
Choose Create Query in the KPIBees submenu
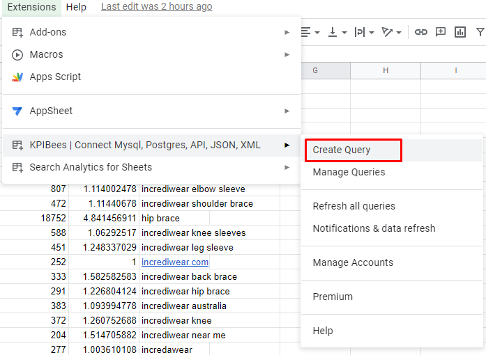pos(392,150)
